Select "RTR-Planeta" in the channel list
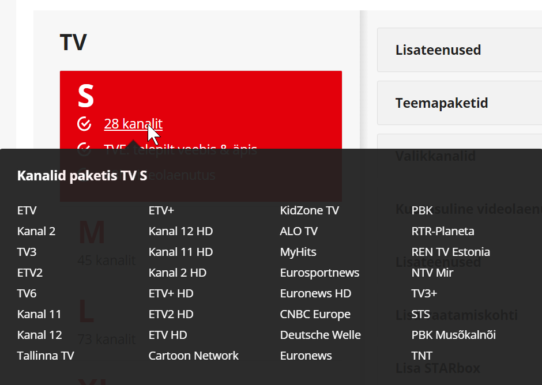 tap(443, 231)
